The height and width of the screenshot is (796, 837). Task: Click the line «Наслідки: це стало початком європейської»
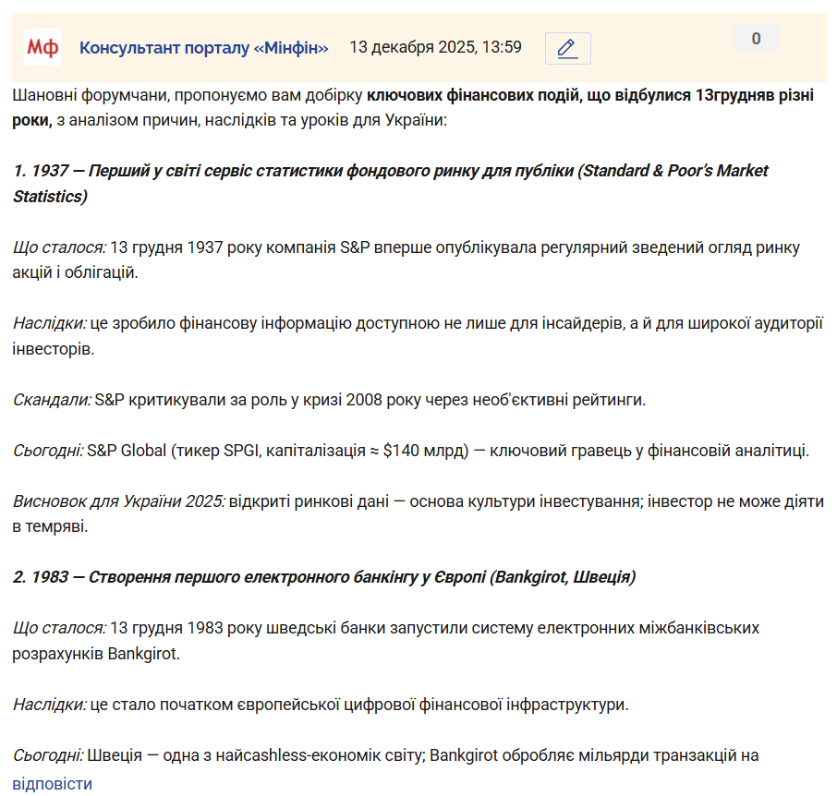coord(321,705)
